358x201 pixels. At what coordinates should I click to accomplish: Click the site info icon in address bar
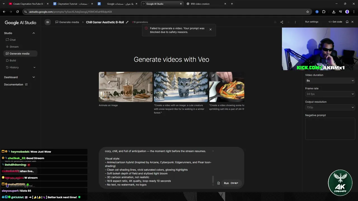coord(25,12)
